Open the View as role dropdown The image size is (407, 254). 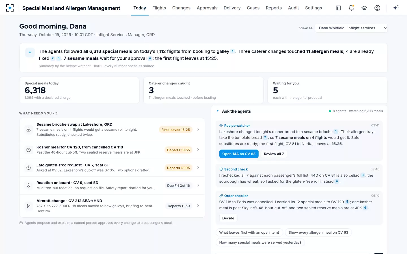[x=351, y=28]
